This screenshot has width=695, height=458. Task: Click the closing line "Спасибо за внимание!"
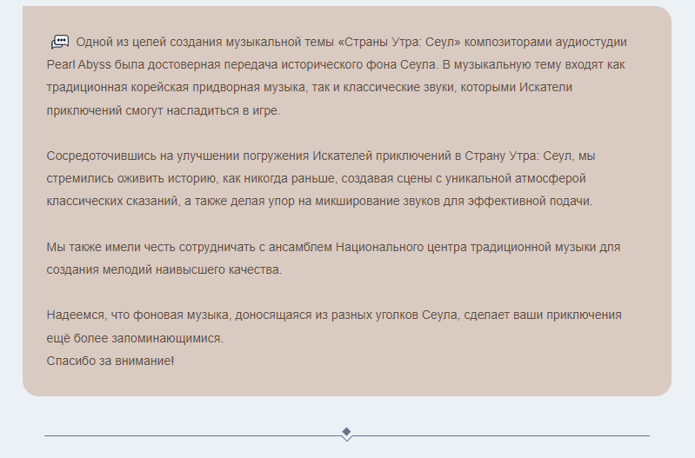110,361
